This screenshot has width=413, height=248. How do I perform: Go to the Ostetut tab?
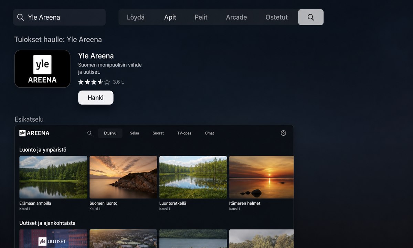[x=276, y=17]
